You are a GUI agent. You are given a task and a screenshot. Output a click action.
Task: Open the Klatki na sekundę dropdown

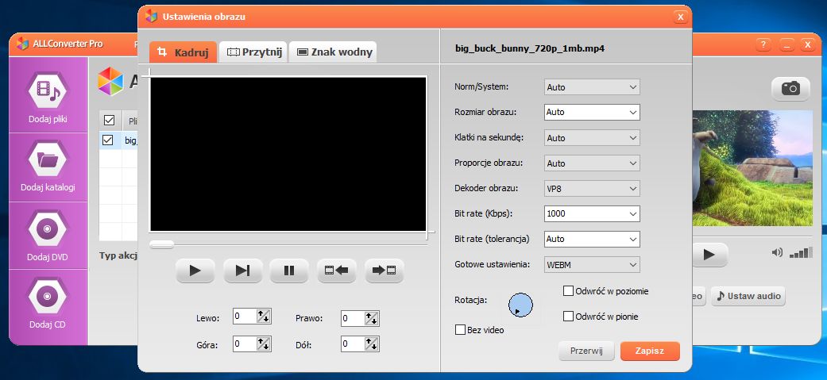pos(592,137)
